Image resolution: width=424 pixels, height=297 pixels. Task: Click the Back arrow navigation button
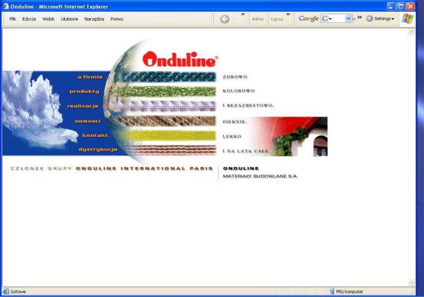[x=225, y=19]
